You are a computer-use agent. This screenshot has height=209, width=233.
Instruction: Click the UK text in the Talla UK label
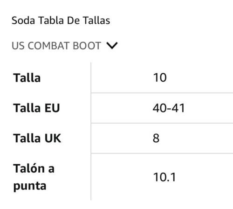coord(53,138)
